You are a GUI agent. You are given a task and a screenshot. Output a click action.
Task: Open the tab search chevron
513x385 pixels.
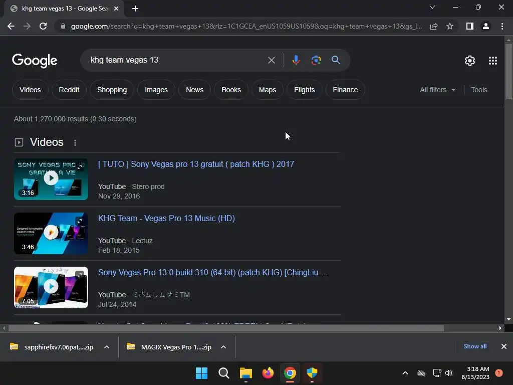(432, 7)
